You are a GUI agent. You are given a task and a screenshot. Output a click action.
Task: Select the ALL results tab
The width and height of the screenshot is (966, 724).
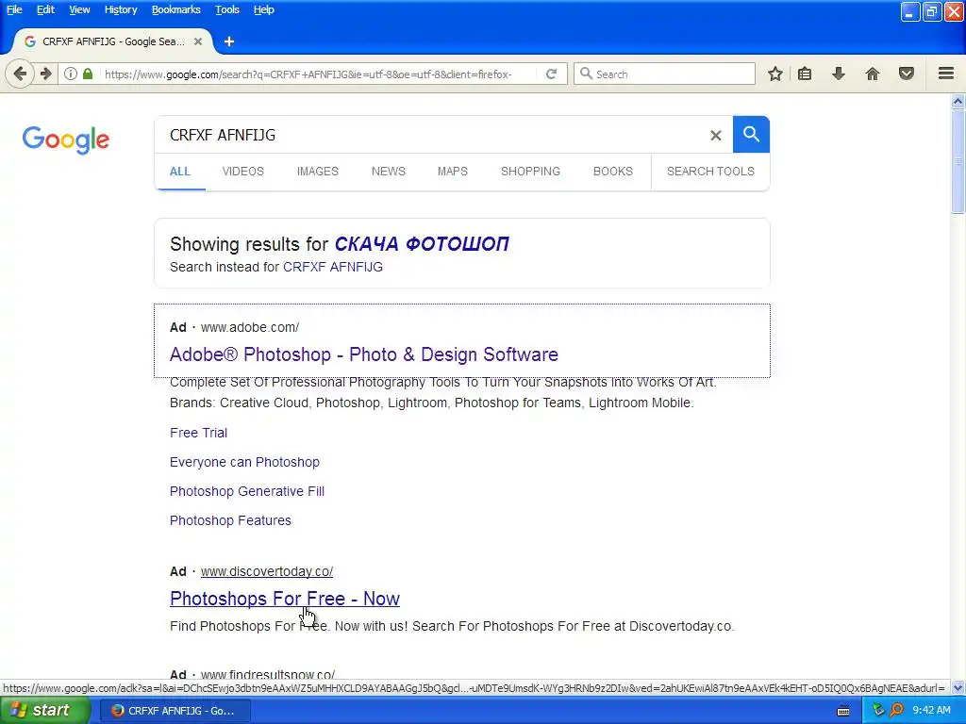[180, 172]
